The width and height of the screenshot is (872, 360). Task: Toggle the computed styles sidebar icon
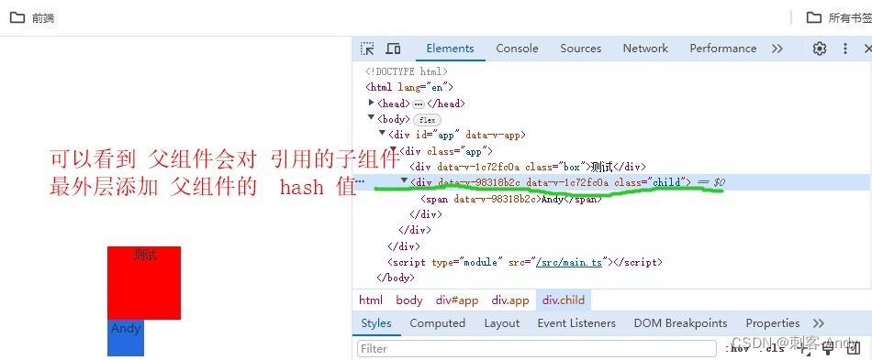point(853,347)
